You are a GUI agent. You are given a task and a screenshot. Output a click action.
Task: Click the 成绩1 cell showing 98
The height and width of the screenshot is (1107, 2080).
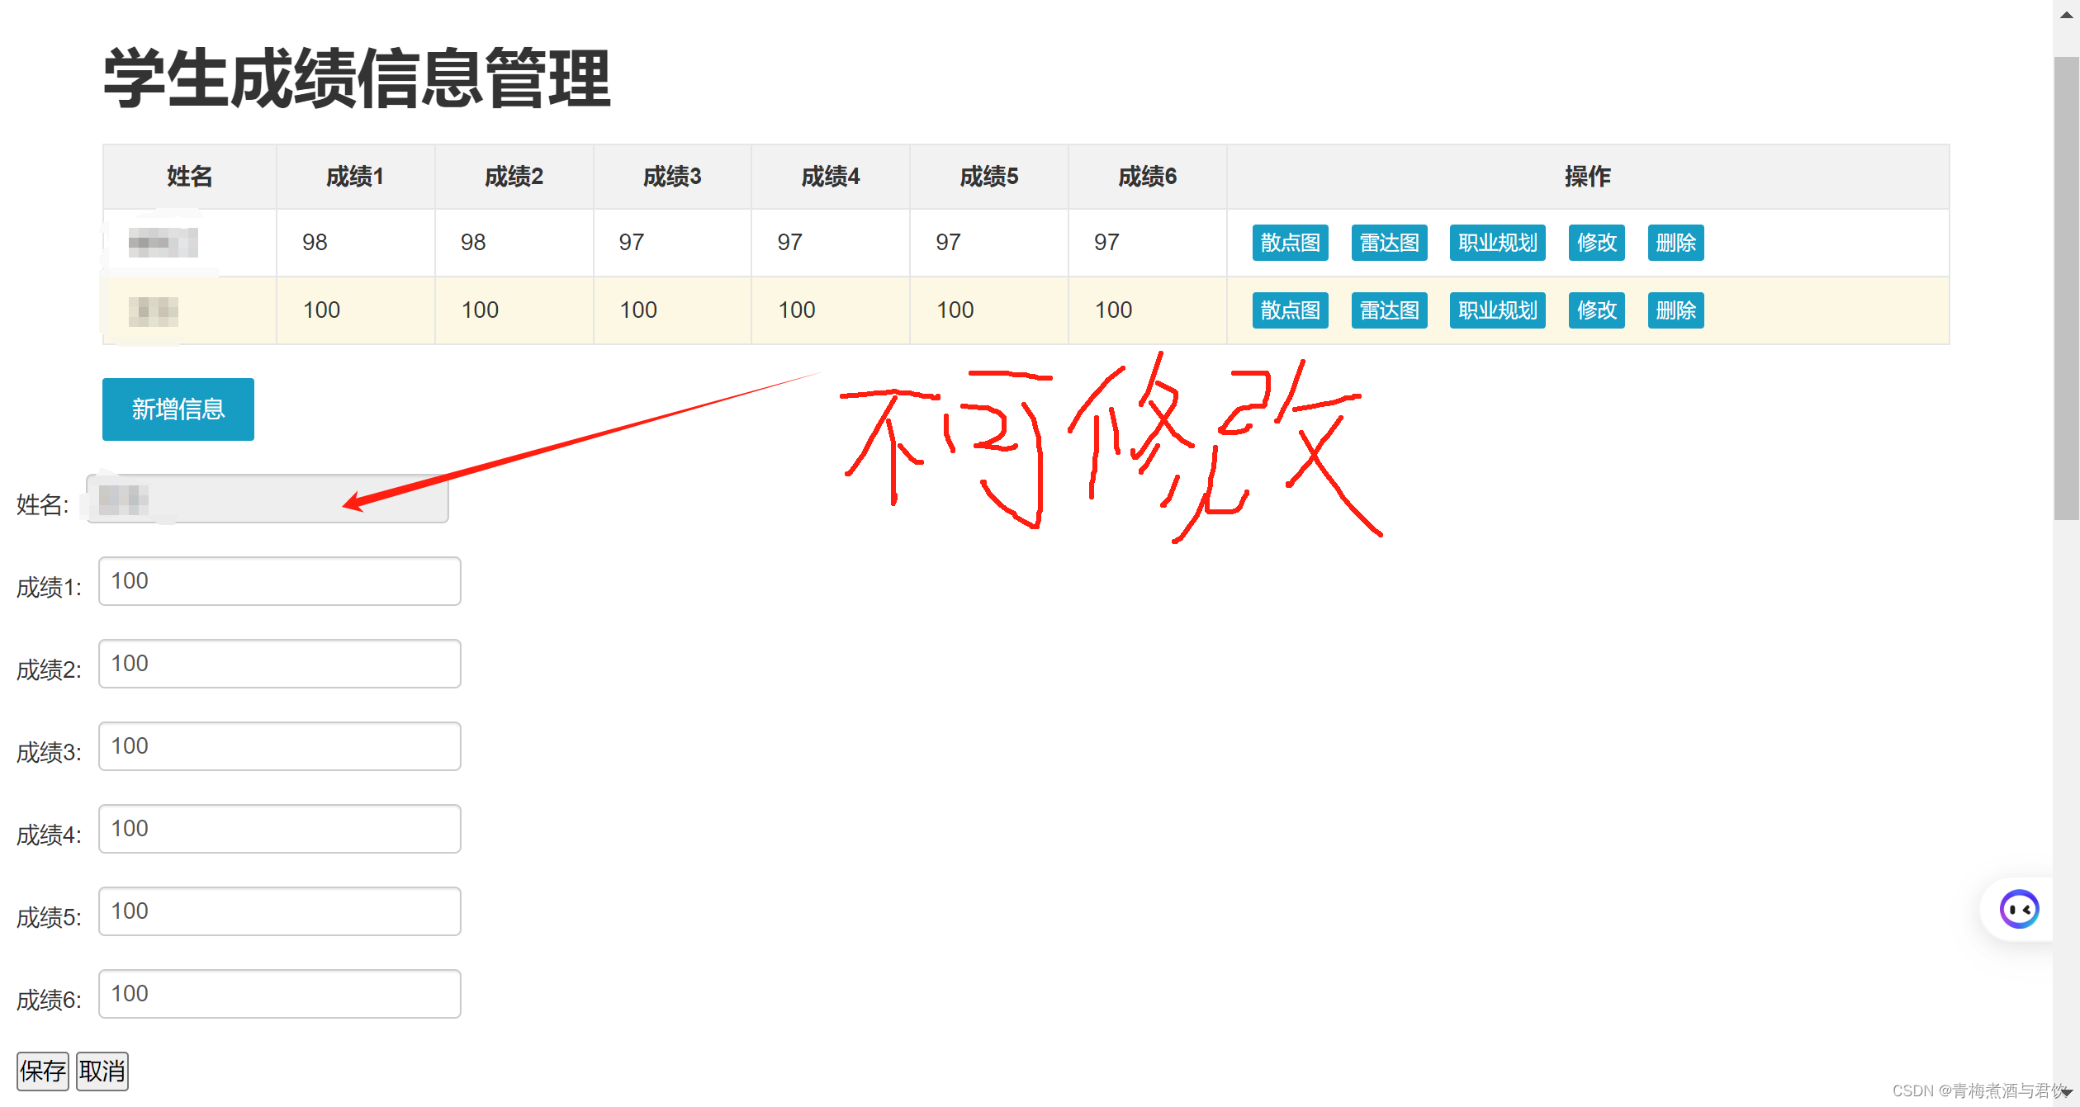(x=355, y=243)
